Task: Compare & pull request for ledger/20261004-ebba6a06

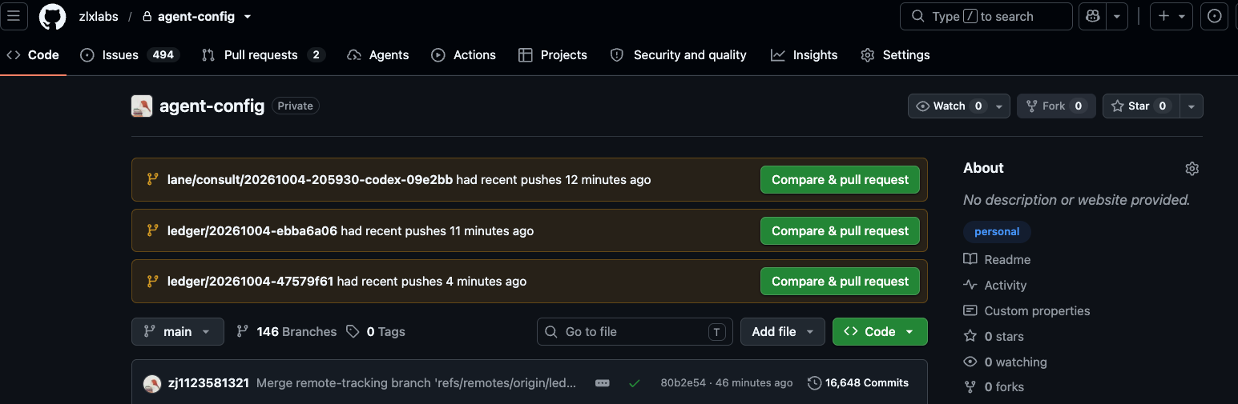Action: click(840, 231)
